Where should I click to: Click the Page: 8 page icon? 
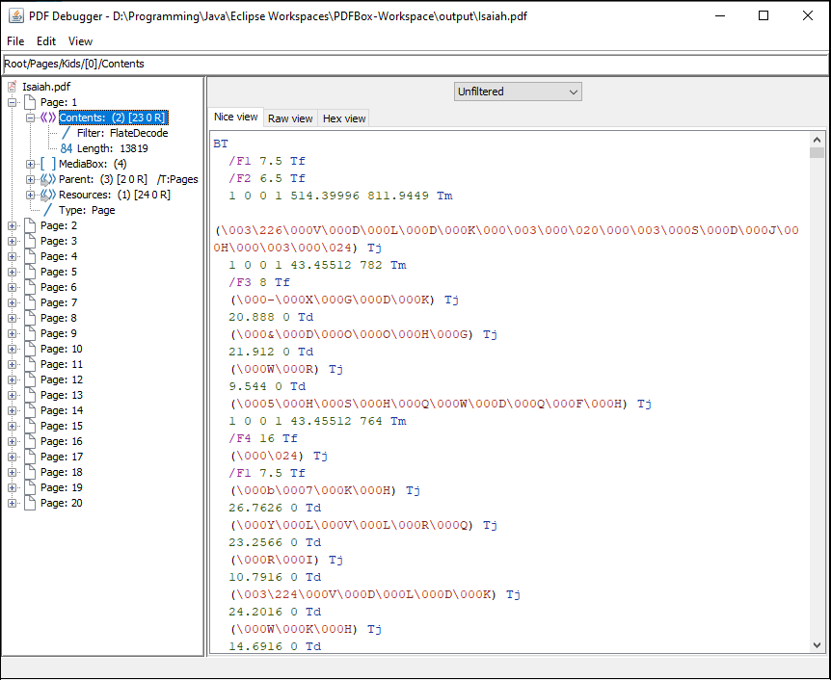(x=30, y=318)
